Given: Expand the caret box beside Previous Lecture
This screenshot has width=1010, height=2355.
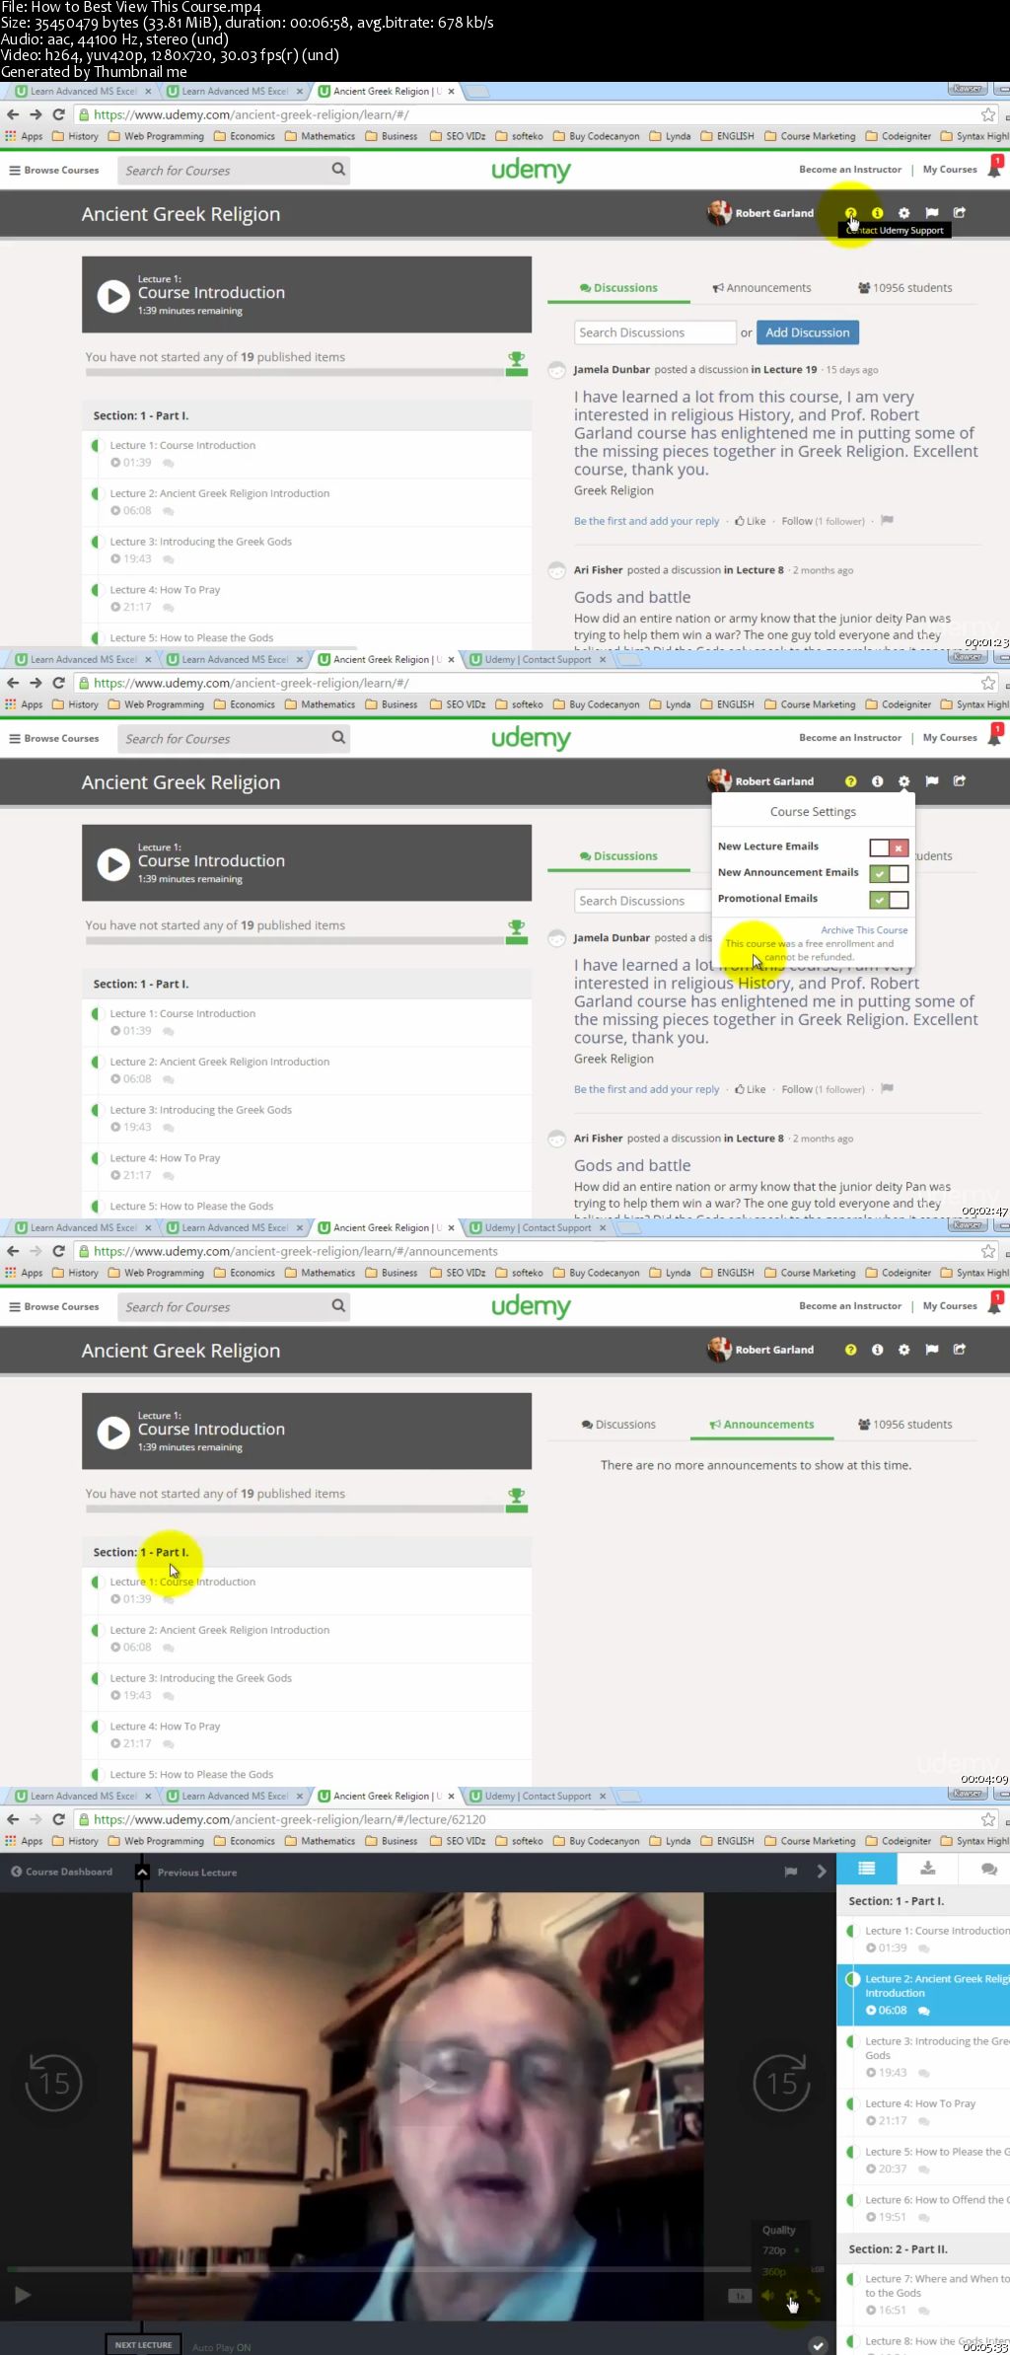Looking at the screenshot, I should pos(142,1872).
